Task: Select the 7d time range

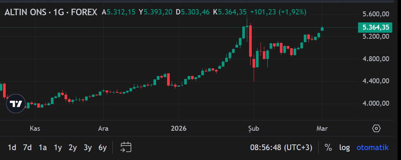Action: (x=27, y=147)
